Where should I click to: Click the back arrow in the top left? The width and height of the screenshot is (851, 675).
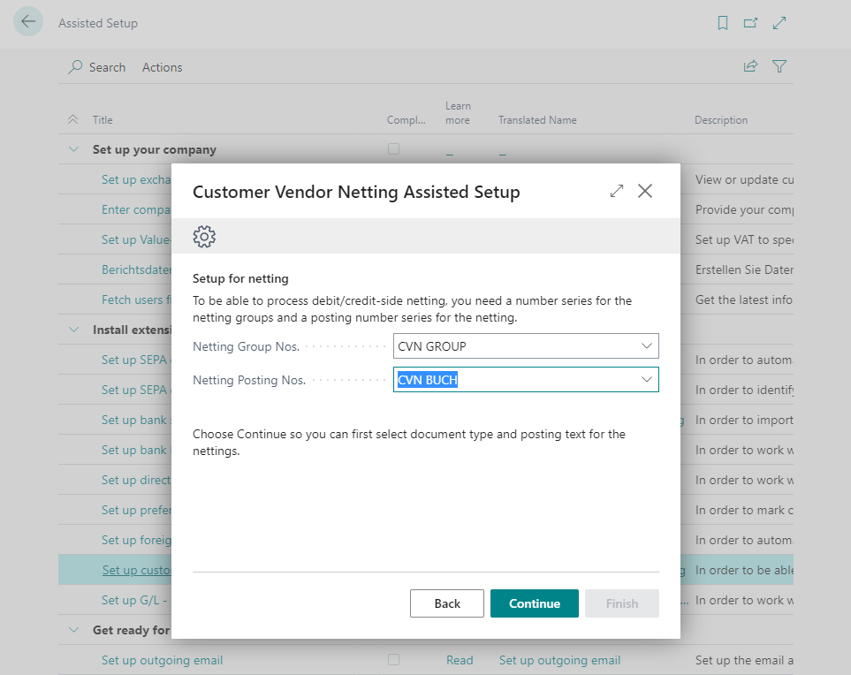point(27,21)
